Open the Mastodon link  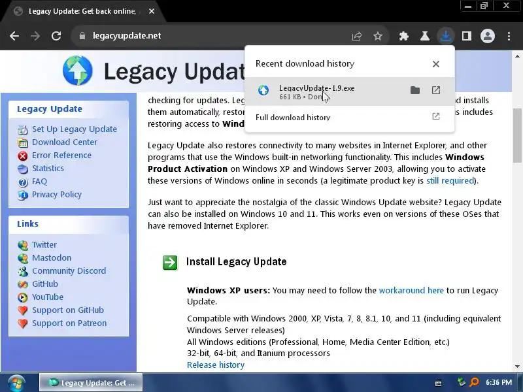(x=52, y=257)
